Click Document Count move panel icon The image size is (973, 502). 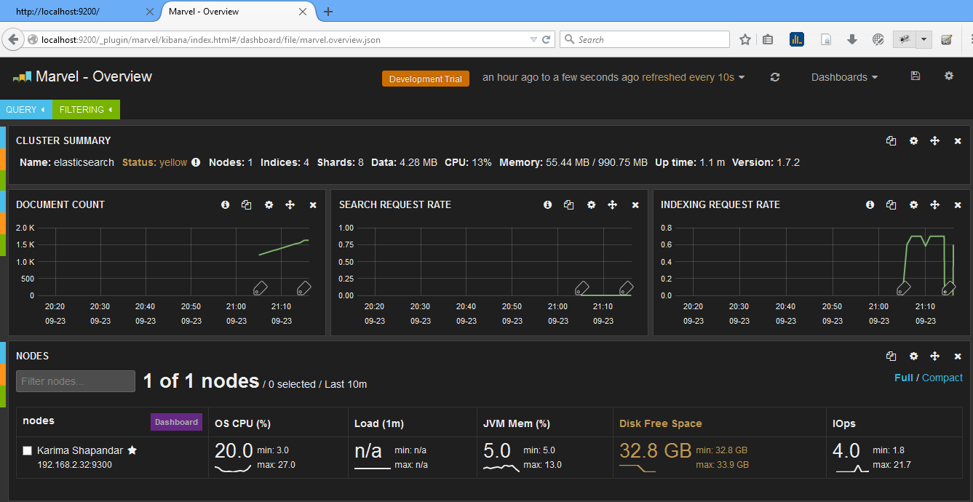(290, 205)
